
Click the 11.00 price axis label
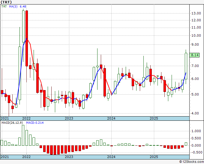(196, 28)
